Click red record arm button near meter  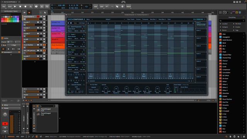(5, 124)
